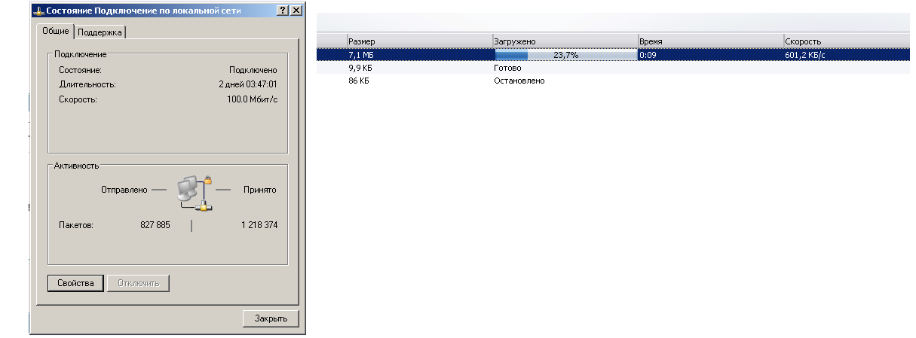Click the Закрыть button

271,318
